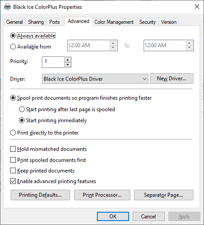
Task: Open the Version tab
Action: tap(169, 22)
